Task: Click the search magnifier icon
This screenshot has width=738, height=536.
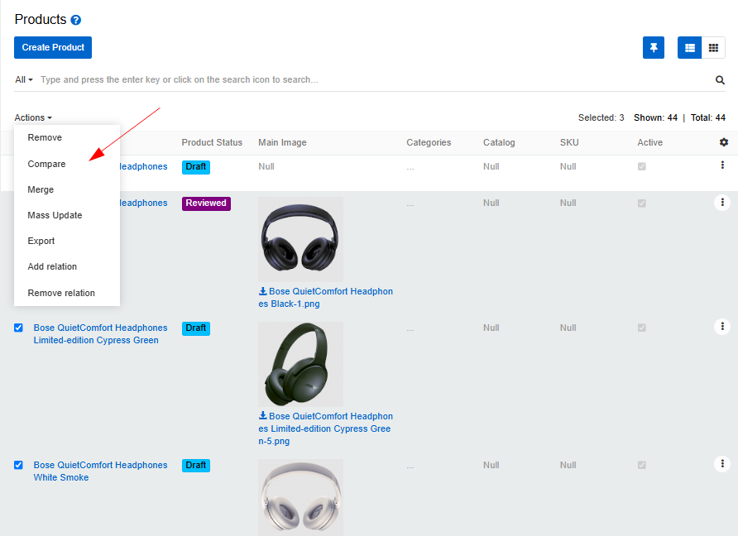Action: coord(720,80)
